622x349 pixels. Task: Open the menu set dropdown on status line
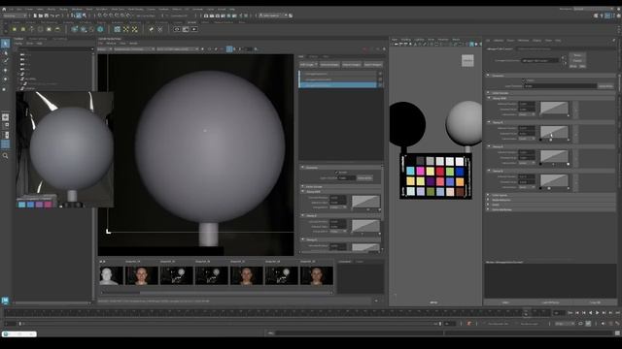tap(15, 16)
